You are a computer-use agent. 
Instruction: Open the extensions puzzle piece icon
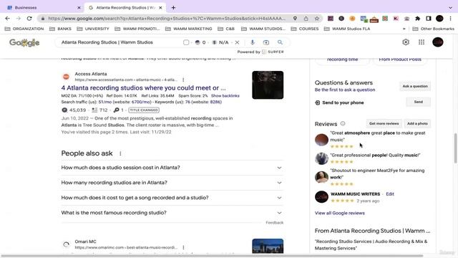pos(418,19)
